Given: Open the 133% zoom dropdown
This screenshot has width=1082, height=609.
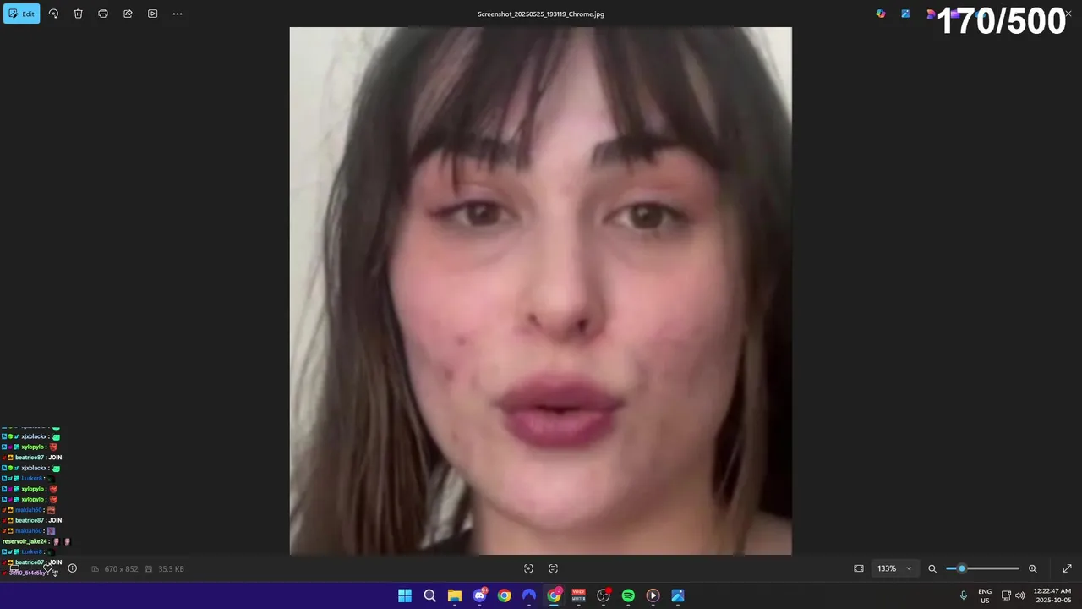Looking at the screenshot, I should (894, 568).
